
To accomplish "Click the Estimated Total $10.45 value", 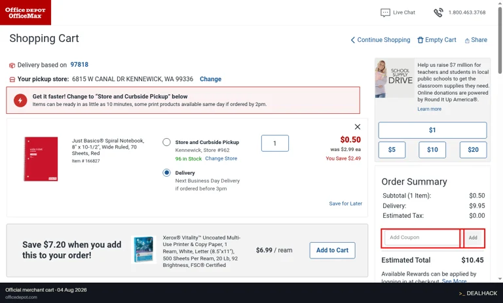I will click(x=472, y=260).
